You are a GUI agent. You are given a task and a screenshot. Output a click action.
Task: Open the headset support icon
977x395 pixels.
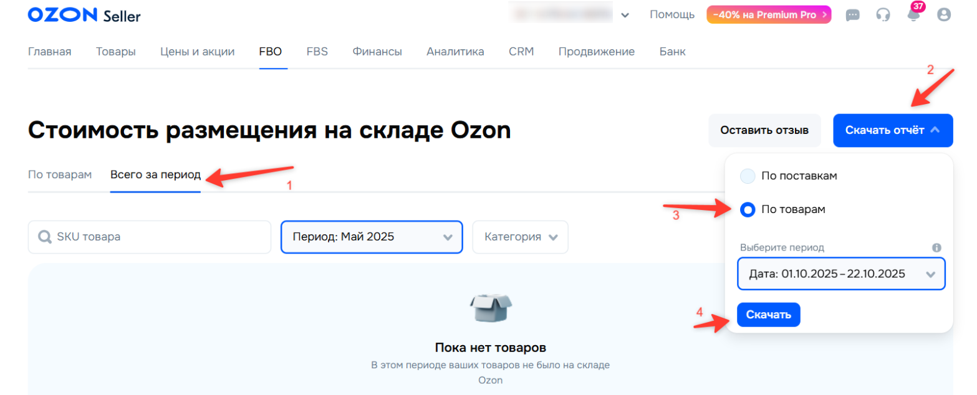[x=883, y=15]
